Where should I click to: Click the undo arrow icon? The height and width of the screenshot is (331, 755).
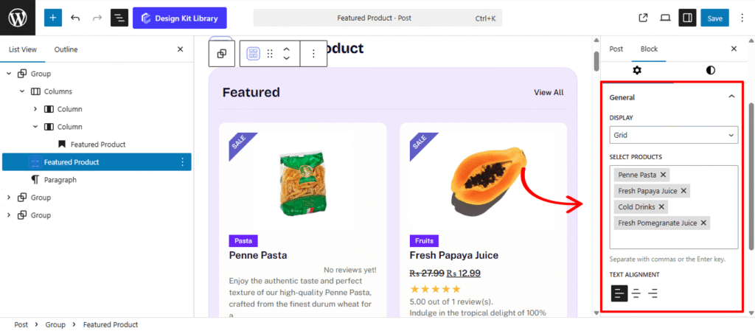pyautogui.click(x=75, y=18)
